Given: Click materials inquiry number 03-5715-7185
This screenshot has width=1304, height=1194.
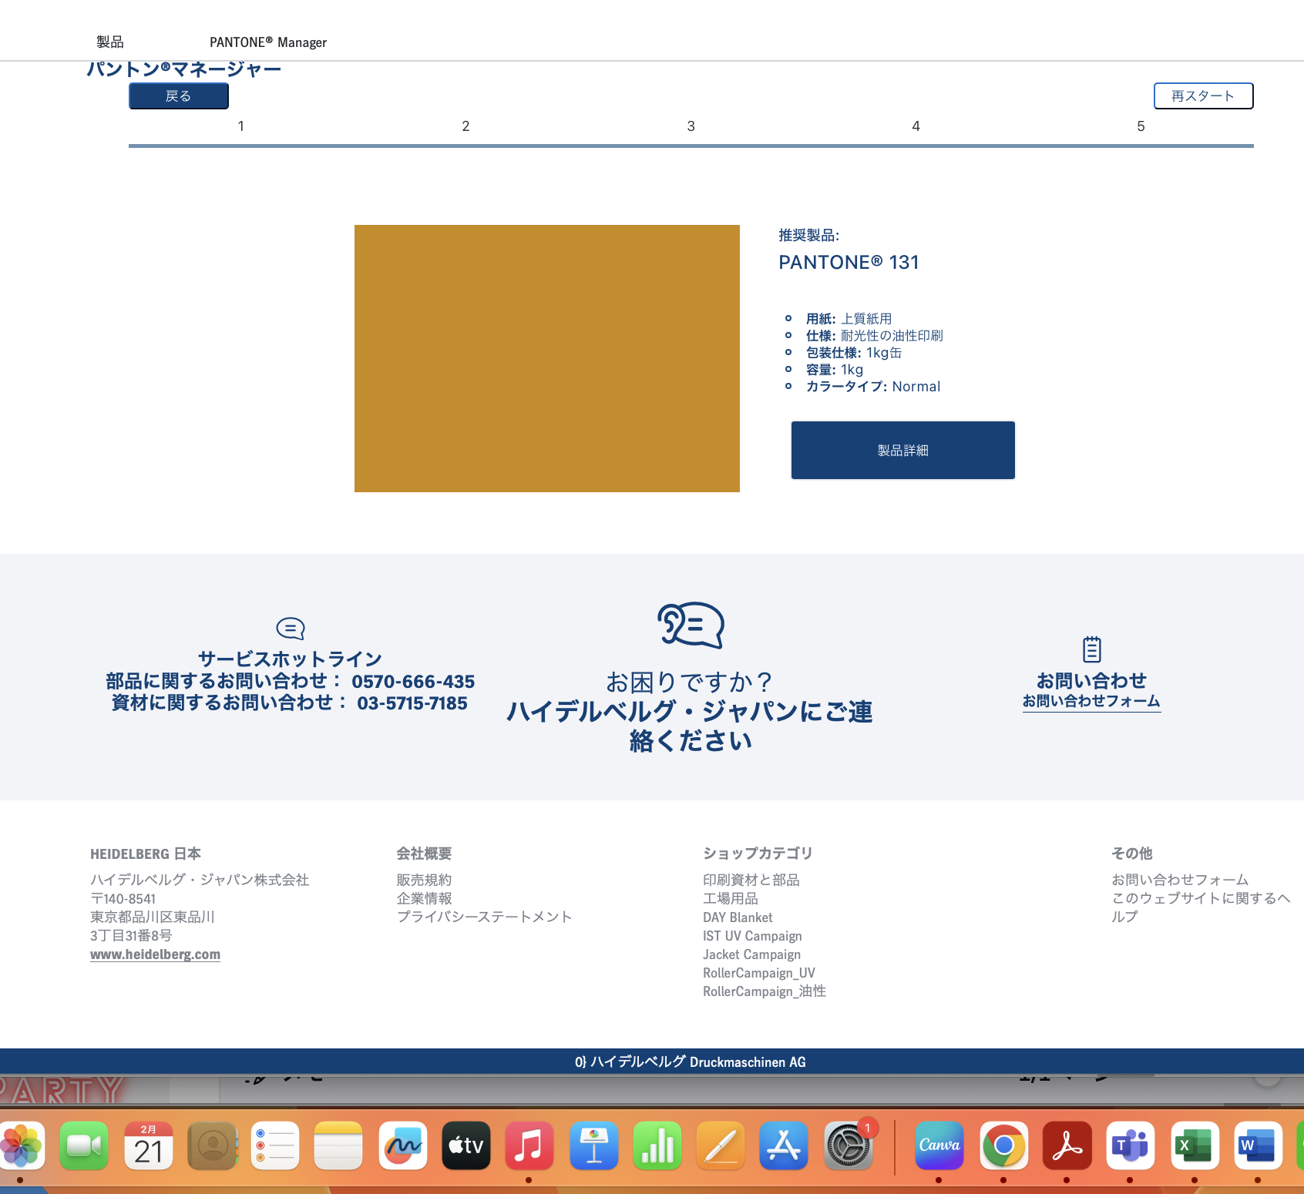Looking at the screenshot, I should point(412,703).
